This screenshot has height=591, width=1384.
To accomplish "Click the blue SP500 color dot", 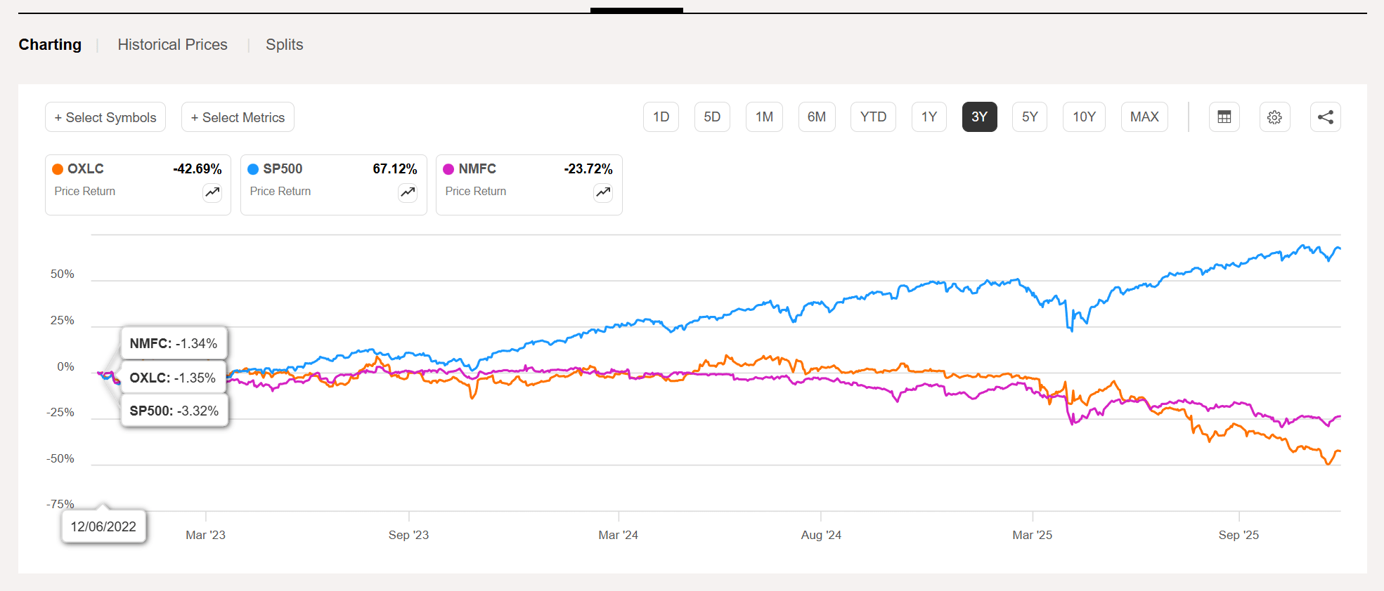I will pos(253,169).
